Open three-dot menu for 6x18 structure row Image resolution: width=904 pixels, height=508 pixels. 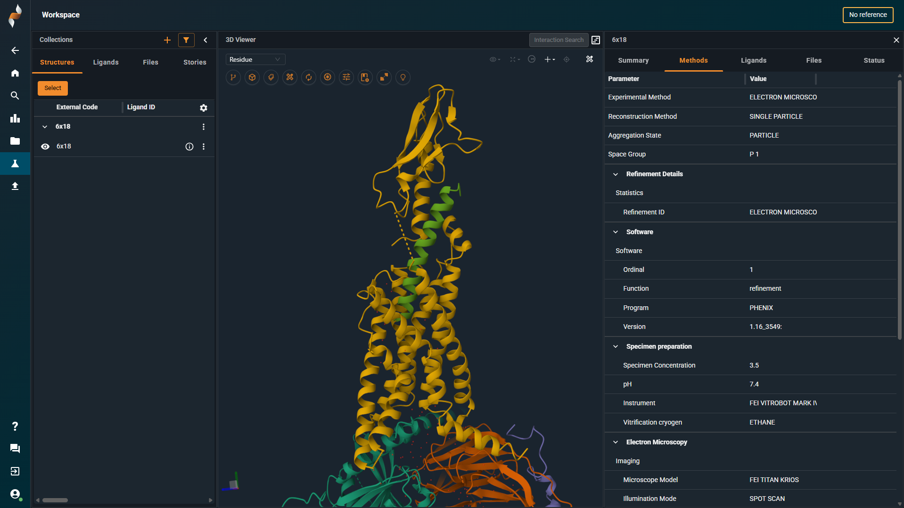(204, 147)
